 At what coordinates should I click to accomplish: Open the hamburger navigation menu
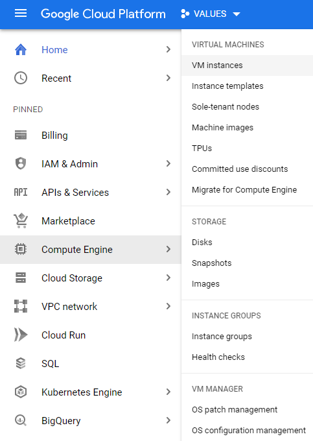pos(21,13)
